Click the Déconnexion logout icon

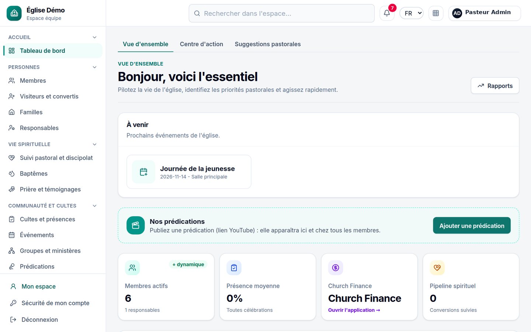13,319
